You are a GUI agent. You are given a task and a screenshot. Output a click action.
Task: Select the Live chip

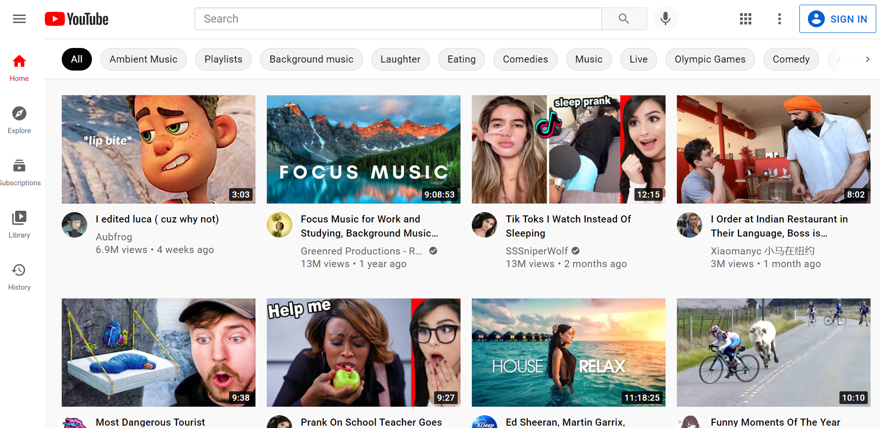point(639,59)
